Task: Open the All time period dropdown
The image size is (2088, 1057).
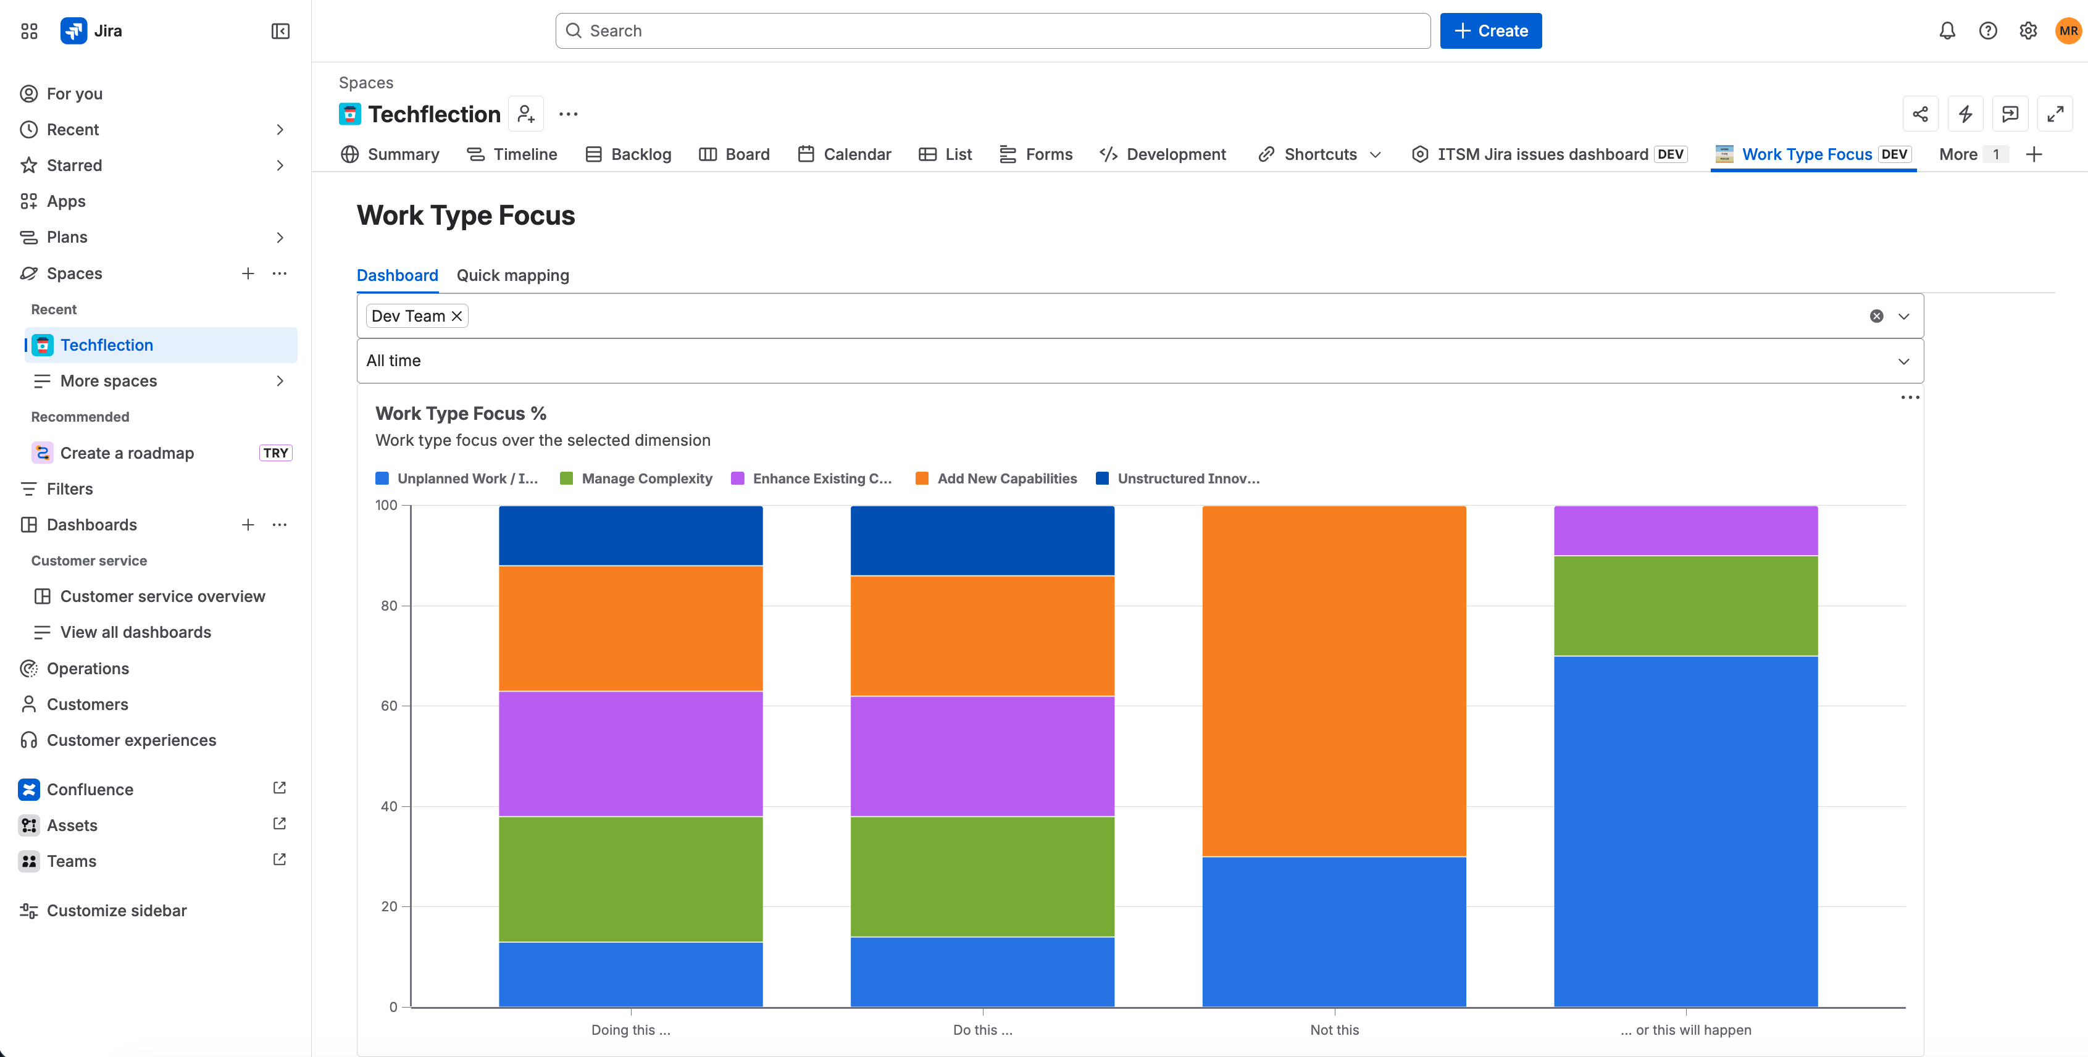Action: 1140,361
